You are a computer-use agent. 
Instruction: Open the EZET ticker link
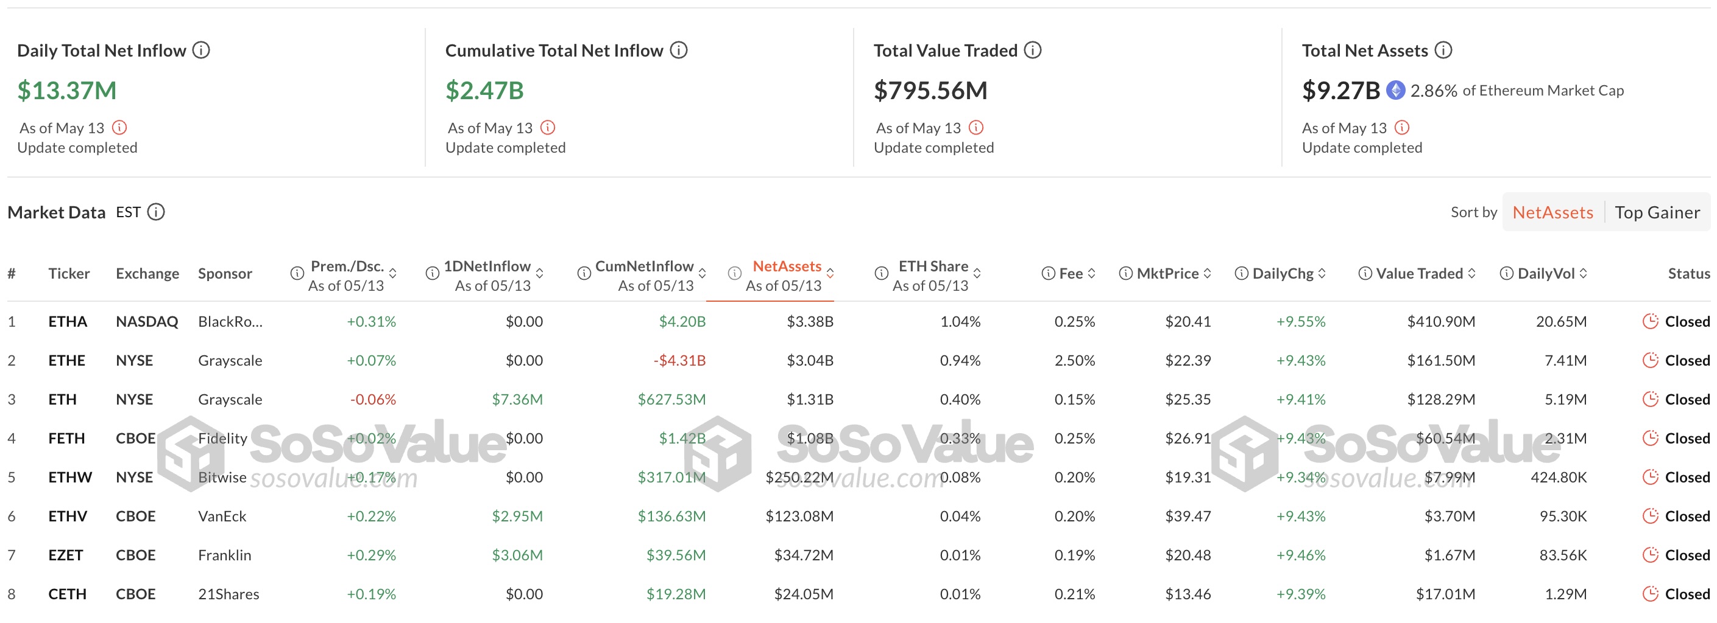coord(65,555)
